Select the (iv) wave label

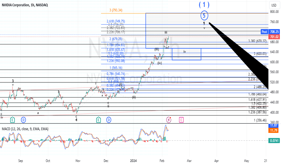[x=160, y=63]
